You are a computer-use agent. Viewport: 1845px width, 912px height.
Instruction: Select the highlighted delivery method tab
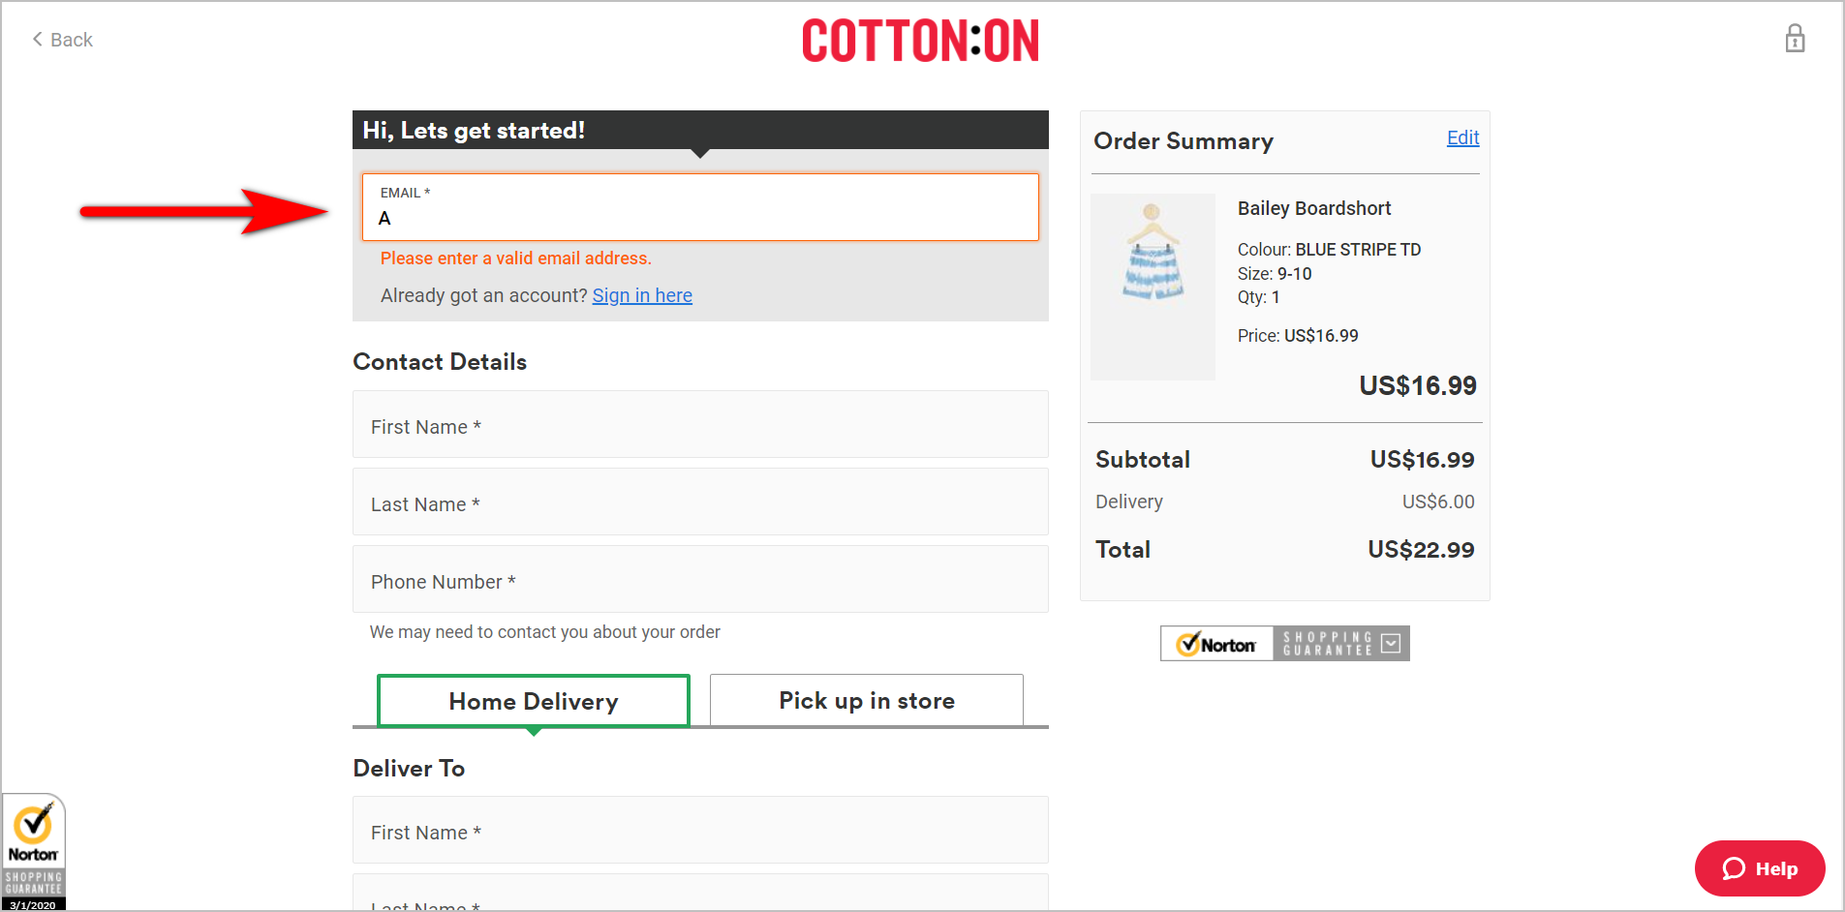click(x=533, y=700)
